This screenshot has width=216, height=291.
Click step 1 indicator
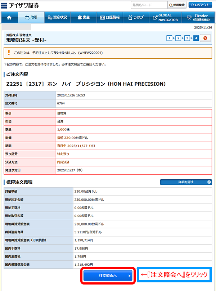[169, 38]
